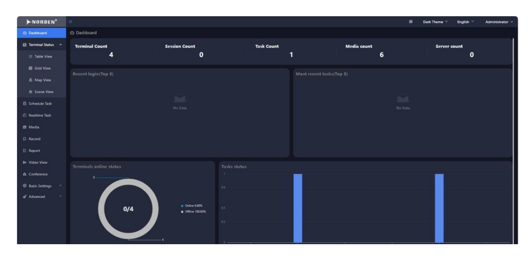Click the Norden logo

(42, 22)
